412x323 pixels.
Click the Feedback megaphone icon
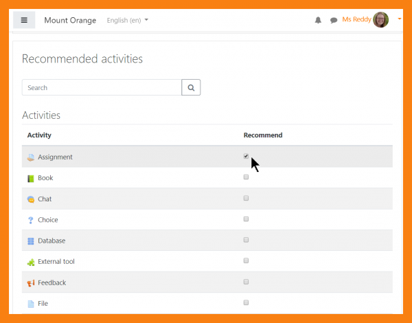(x=30, y=283)
